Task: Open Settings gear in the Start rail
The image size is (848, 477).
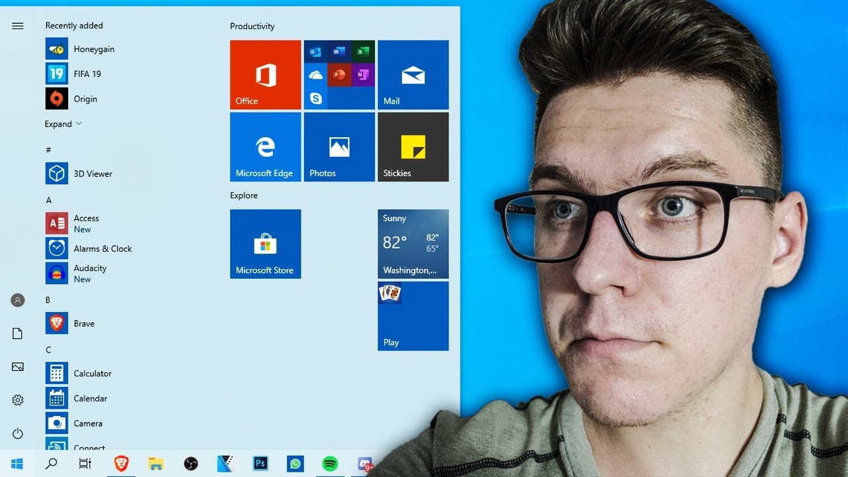Action: (x=18, y=400)
